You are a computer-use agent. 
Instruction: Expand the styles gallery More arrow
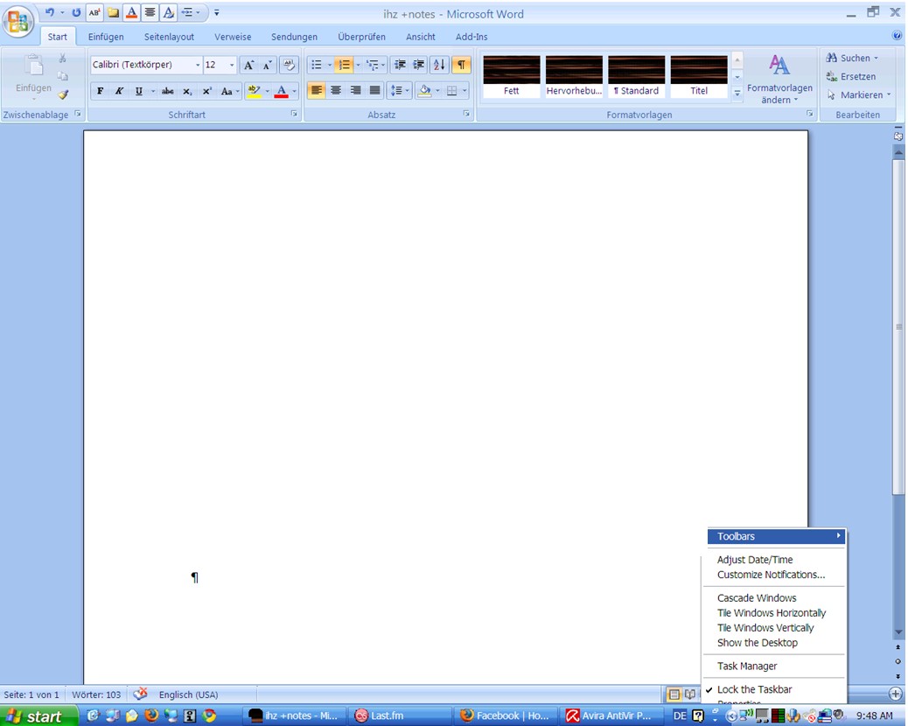click(737, 92)
